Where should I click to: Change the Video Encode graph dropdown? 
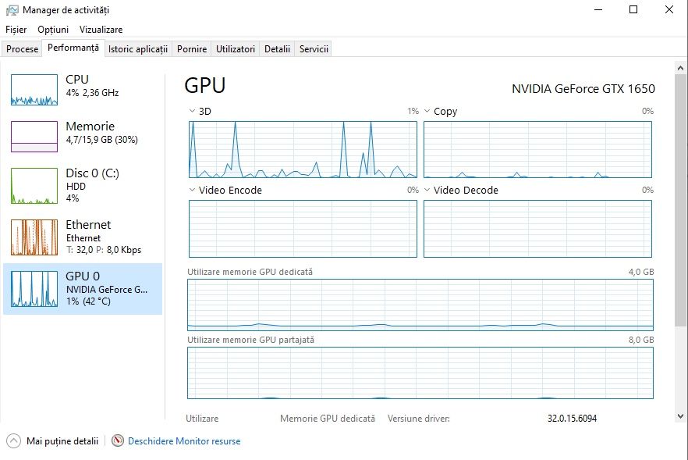coord(193,190)
